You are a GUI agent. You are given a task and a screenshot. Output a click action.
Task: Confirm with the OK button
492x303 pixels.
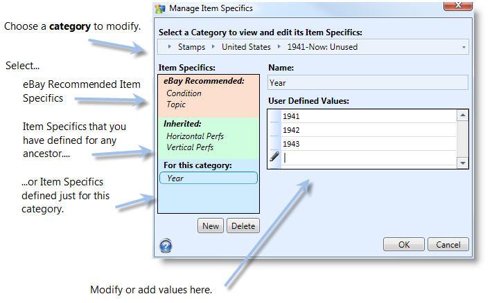pos(404,244)
